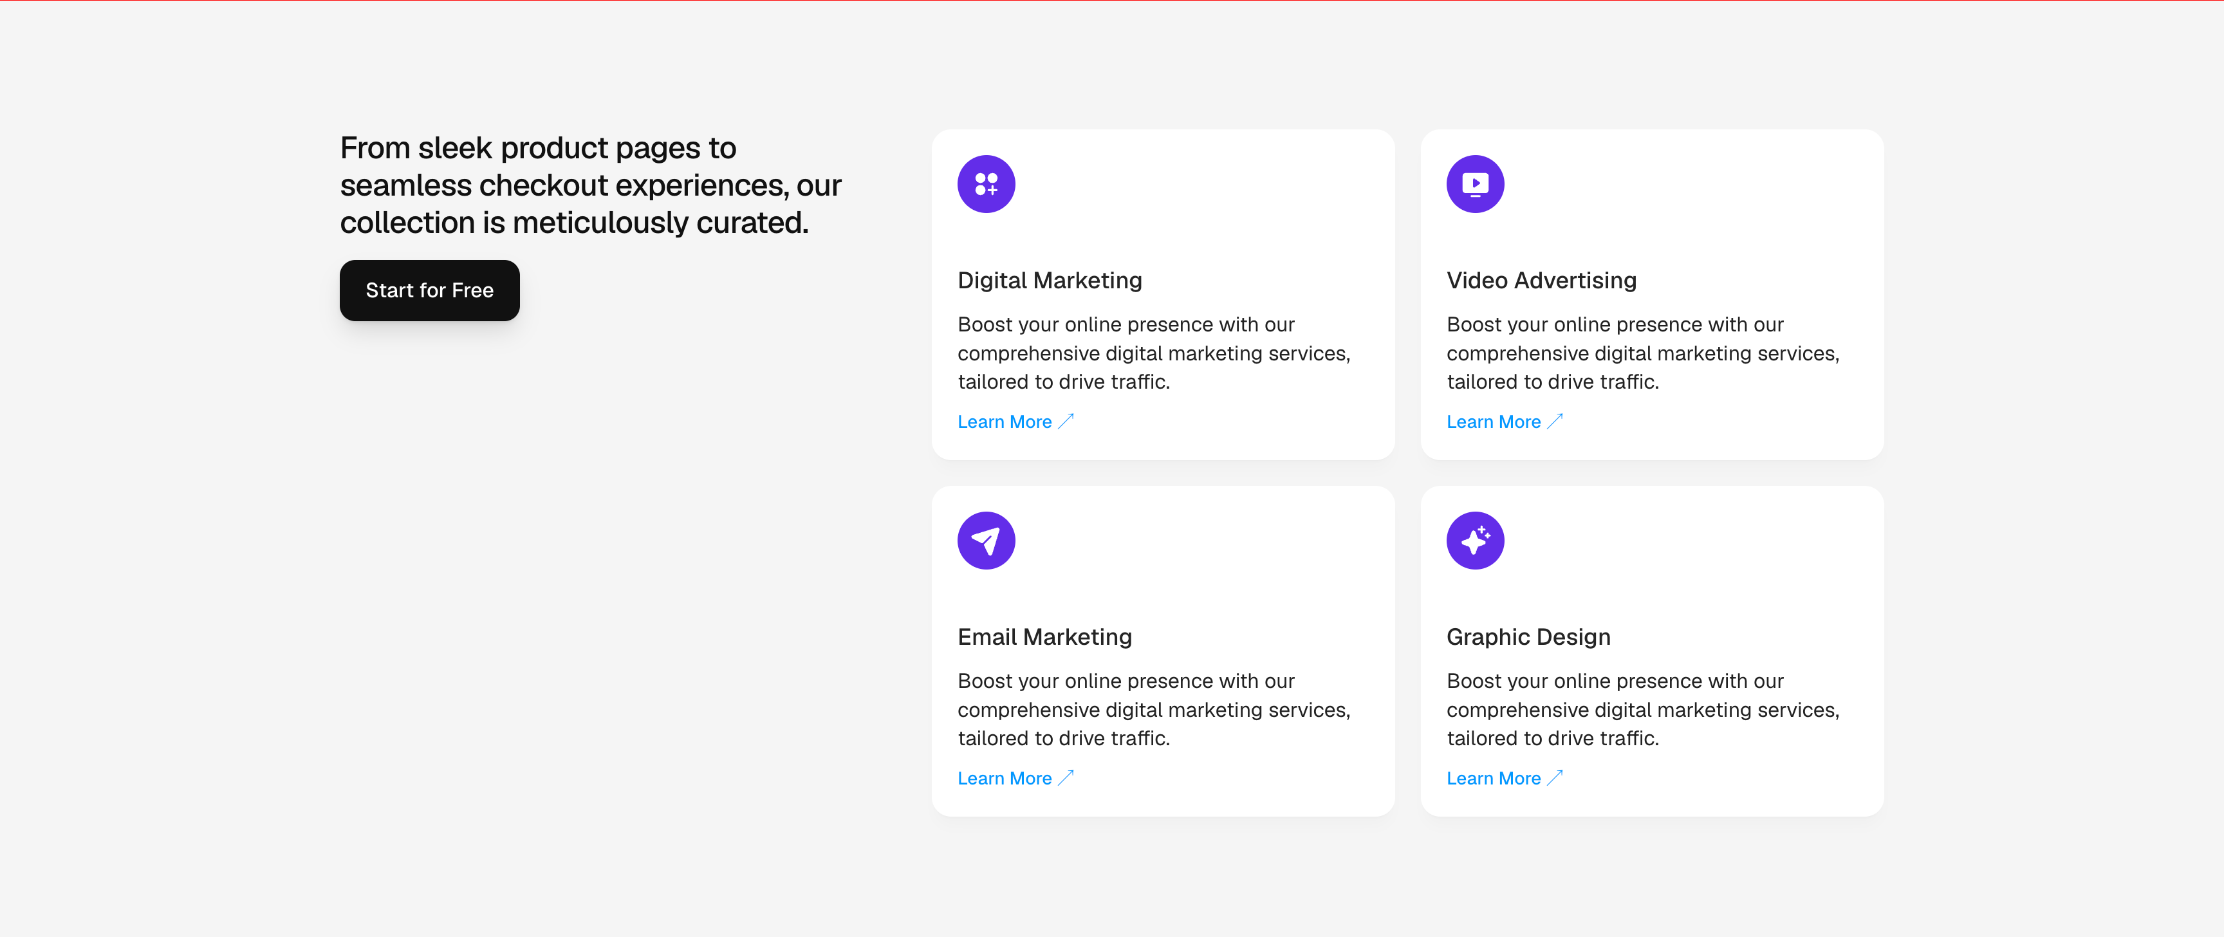Click arrow icon beside Digital Marketing Learn More

tap(1066, 422)
